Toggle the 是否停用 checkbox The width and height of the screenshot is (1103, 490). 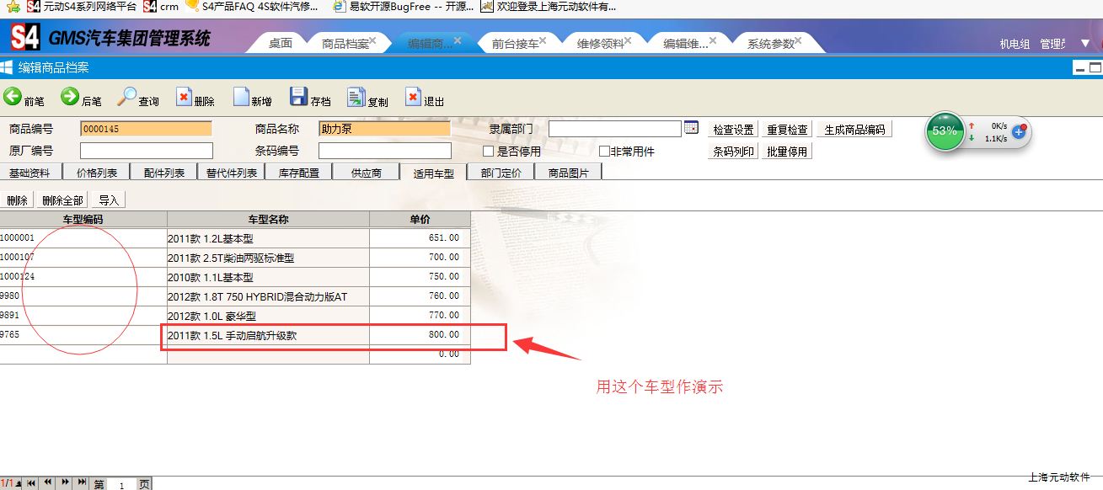(x=488, y=152)
